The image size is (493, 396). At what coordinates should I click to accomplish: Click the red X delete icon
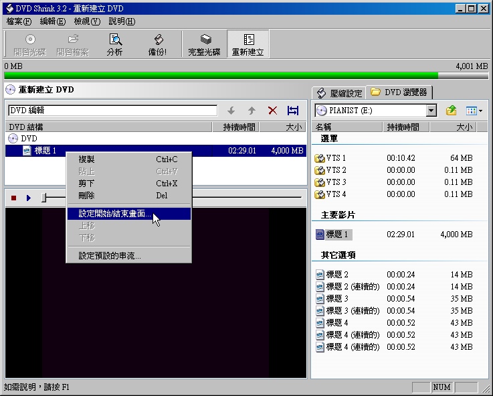coord(272,111)
